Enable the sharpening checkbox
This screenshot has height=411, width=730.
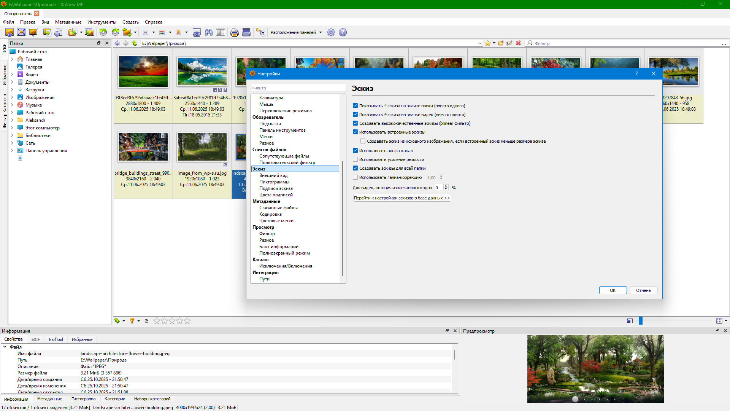coord(355,159)
